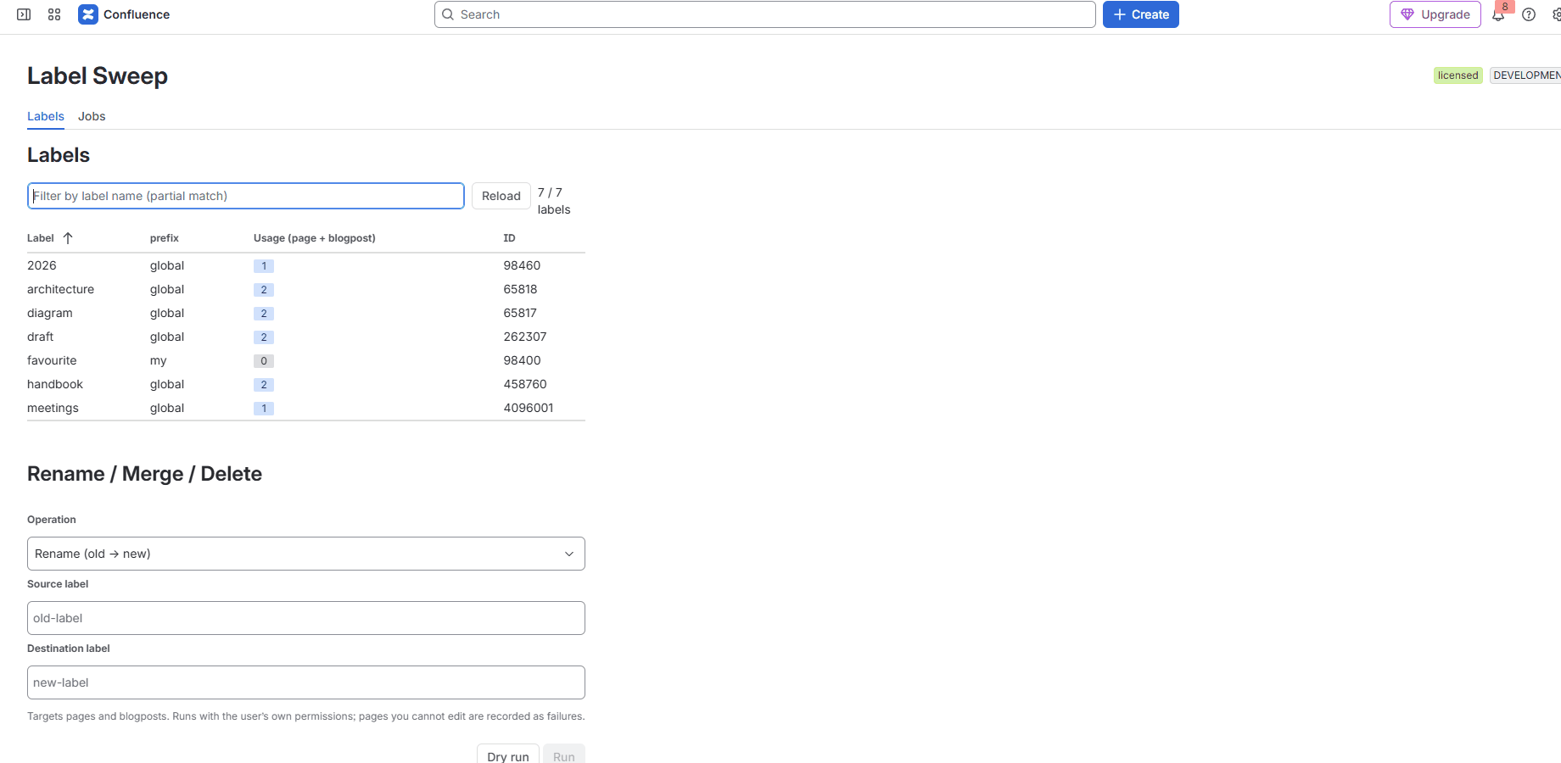Screen dimensions: 1561x763
Task: Click the usage badge for meetings
Action: 264,408
